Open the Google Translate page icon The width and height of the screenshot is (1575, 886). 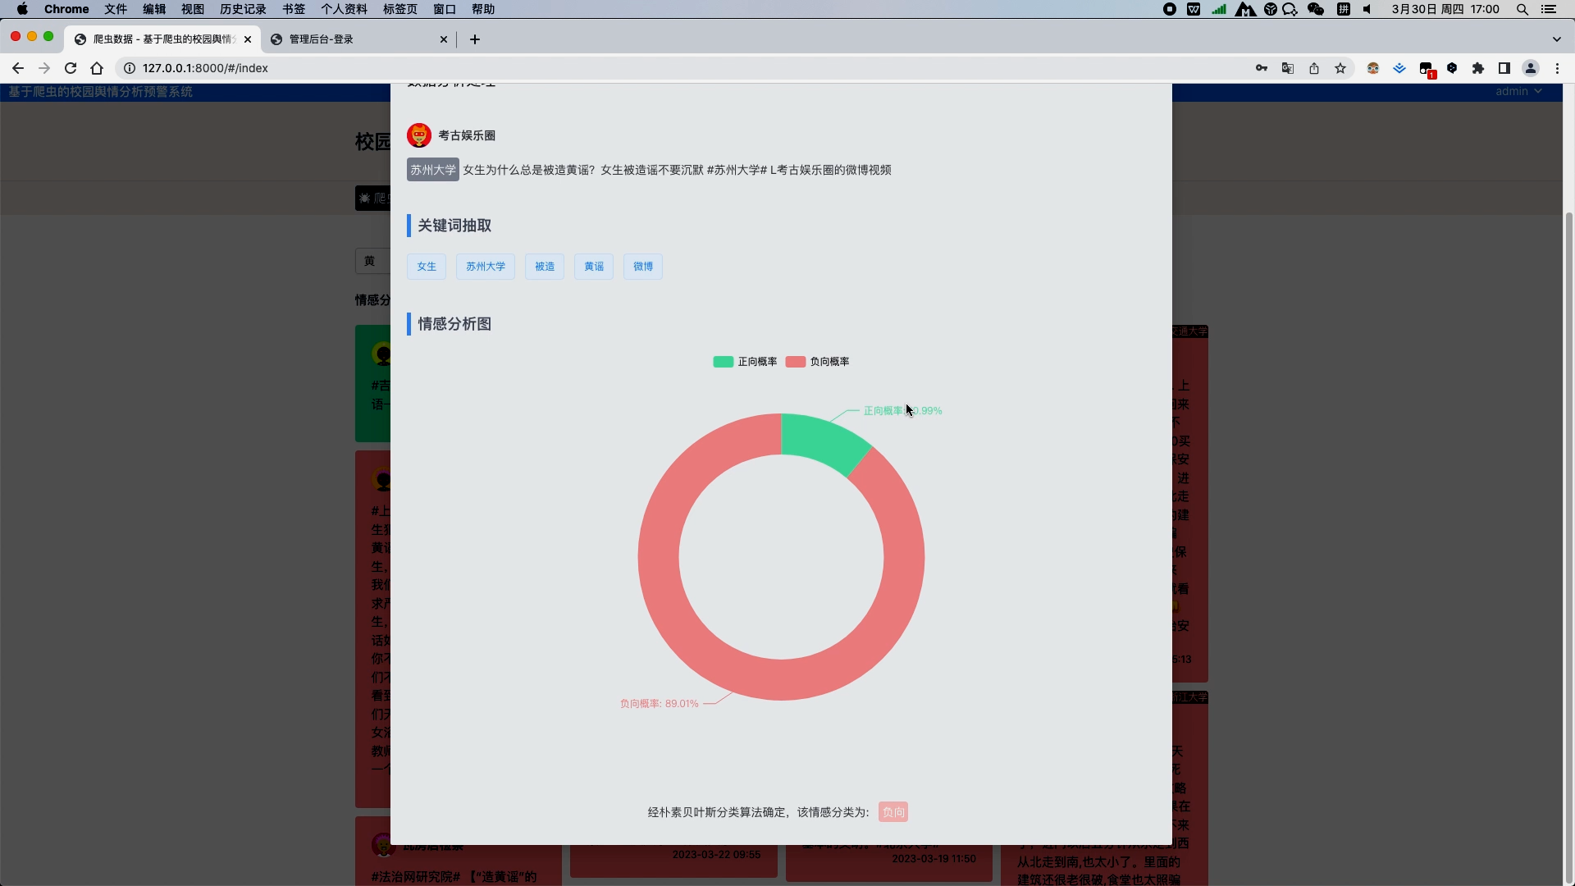pos(1288,68)
